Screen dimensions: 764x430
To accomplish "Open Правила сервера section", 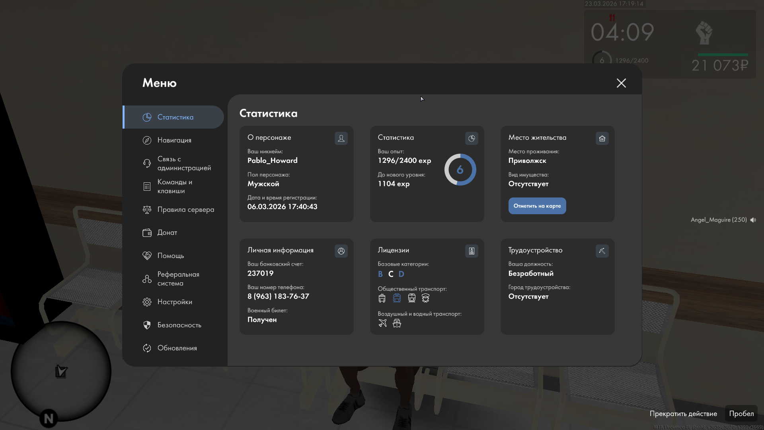I will point(185,209).
